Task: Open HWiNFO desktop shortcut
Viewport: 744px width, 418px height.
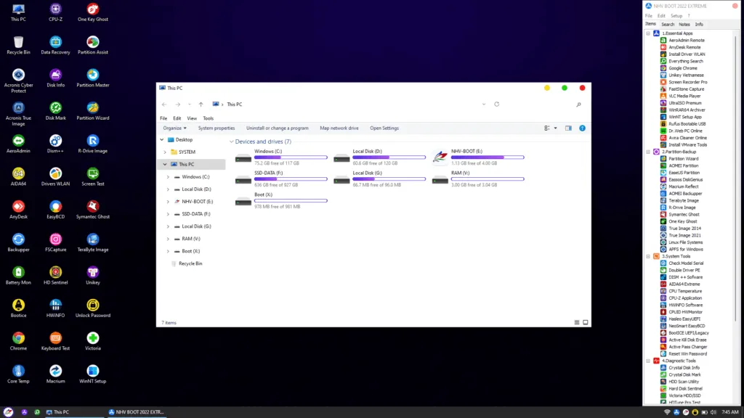Action: tap(55, 306)
